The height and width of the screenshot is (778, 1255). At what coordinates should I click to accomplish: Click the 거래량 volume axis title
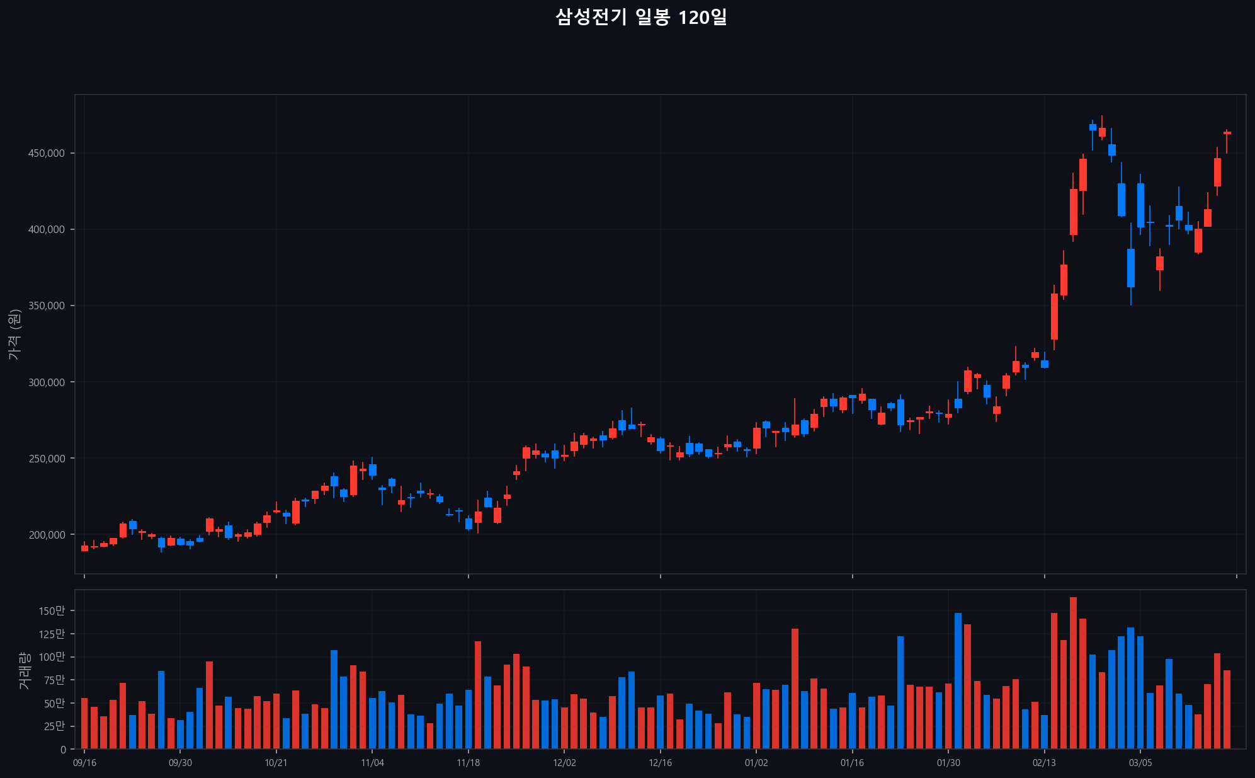pos(24,670)
